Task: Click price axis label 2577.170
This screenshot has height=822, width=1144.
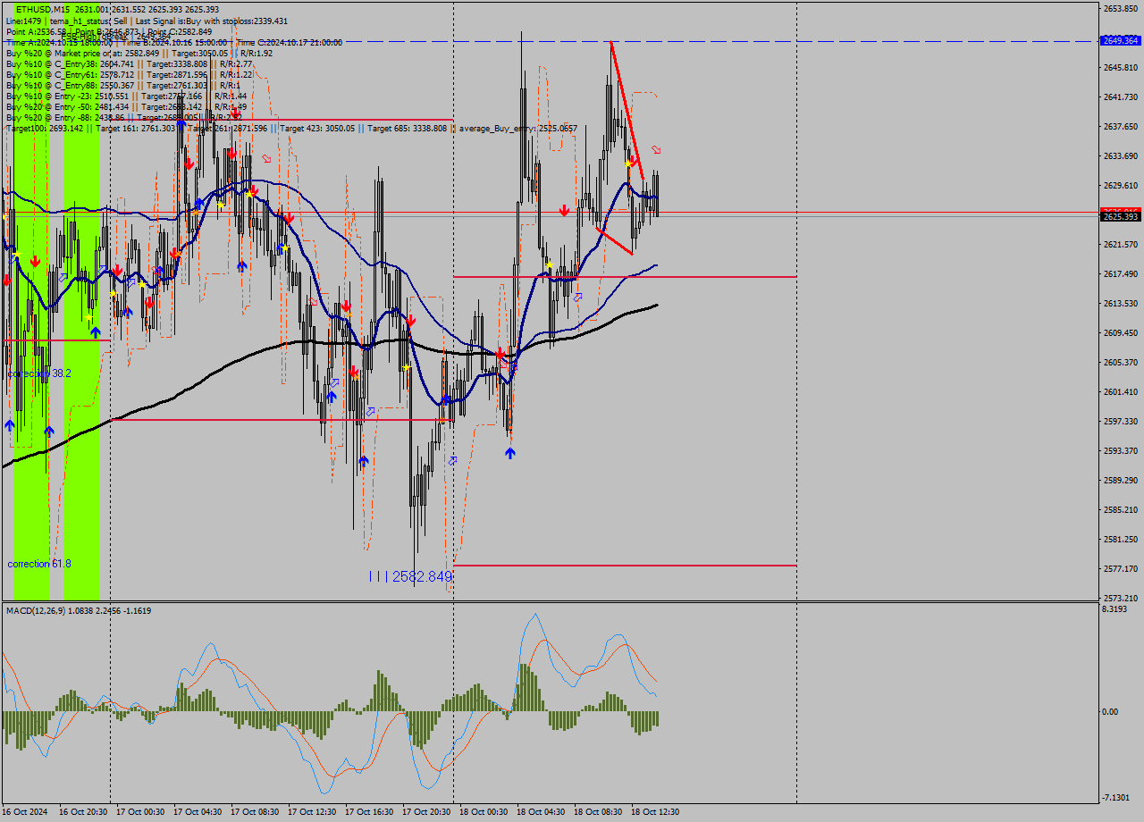Action: tap(1120, 569)
